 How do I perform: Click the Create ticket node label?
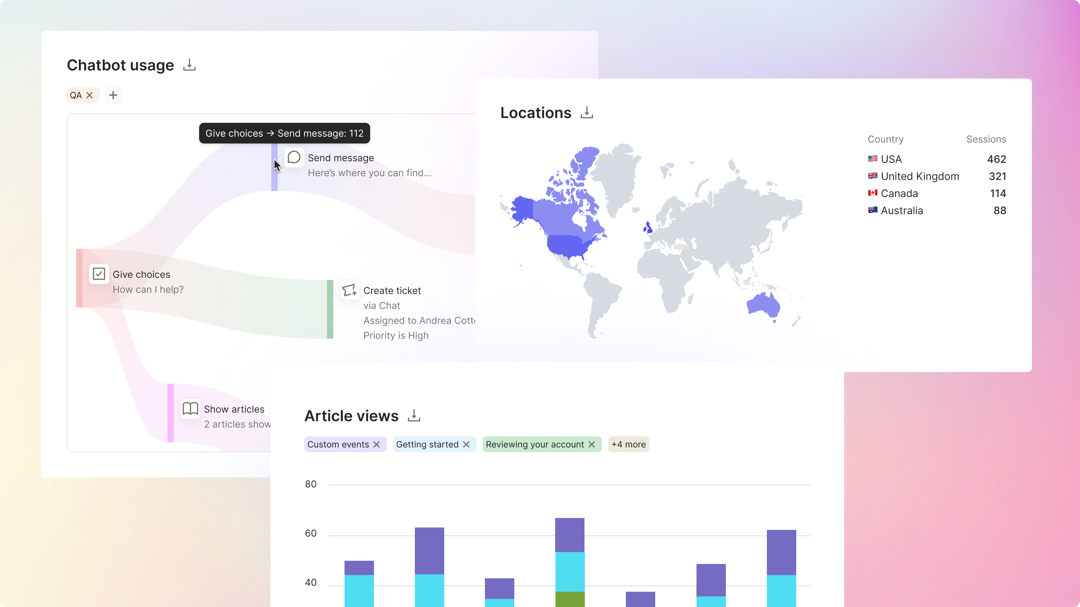[392, 290]
